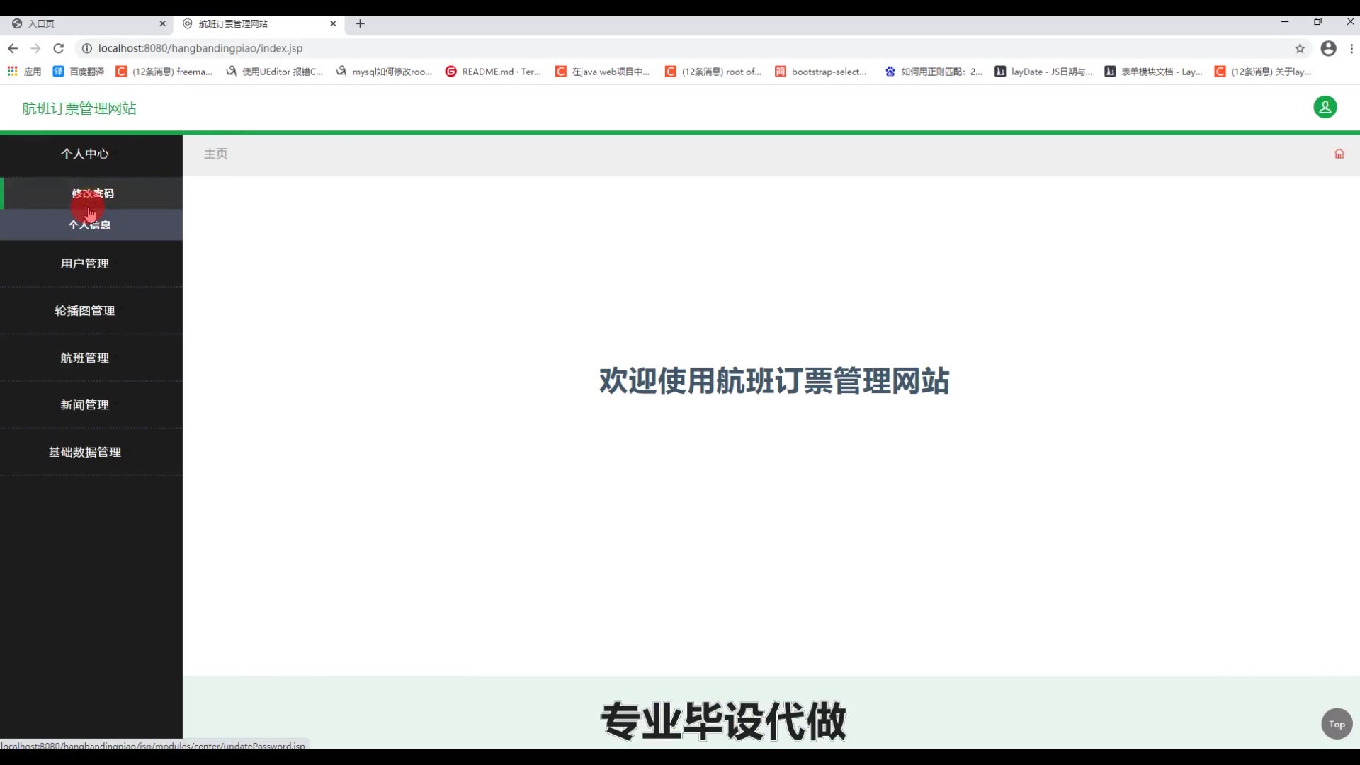Viewport: 1360px width, 765px height.
Task: Click the round Top scroll button
Action: pos(1336,724)
